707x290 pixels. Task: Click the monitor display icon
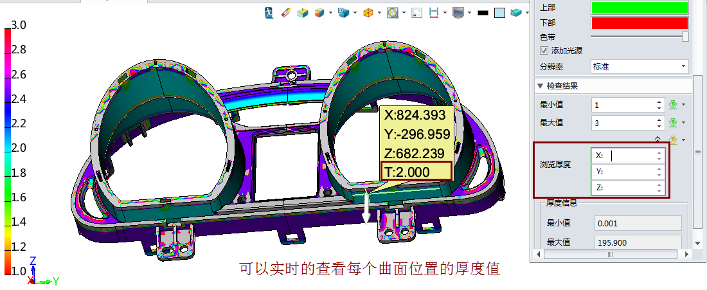pyautogui.click(x=458, y=12)
